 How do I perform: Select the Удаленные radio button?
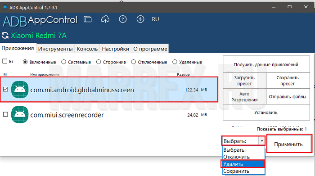[x=175, y=62]
